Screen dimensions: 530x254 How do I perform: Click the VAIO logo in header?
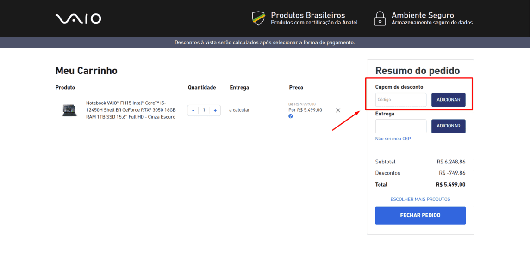[78, 18]
